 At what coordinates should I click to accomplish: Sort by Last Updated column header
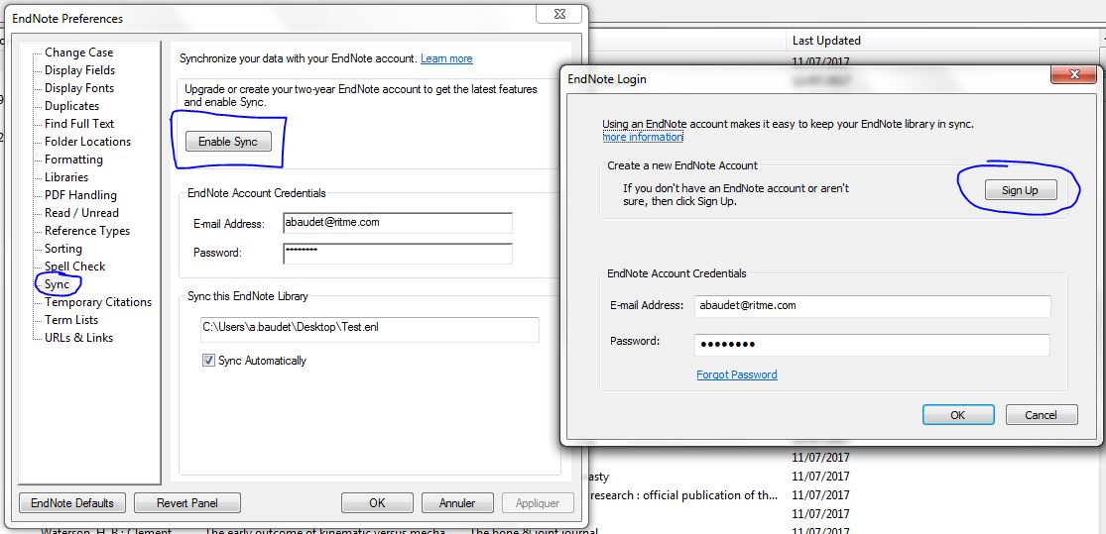point(826,41)
